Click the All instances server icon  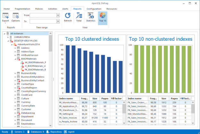[8, 33]
